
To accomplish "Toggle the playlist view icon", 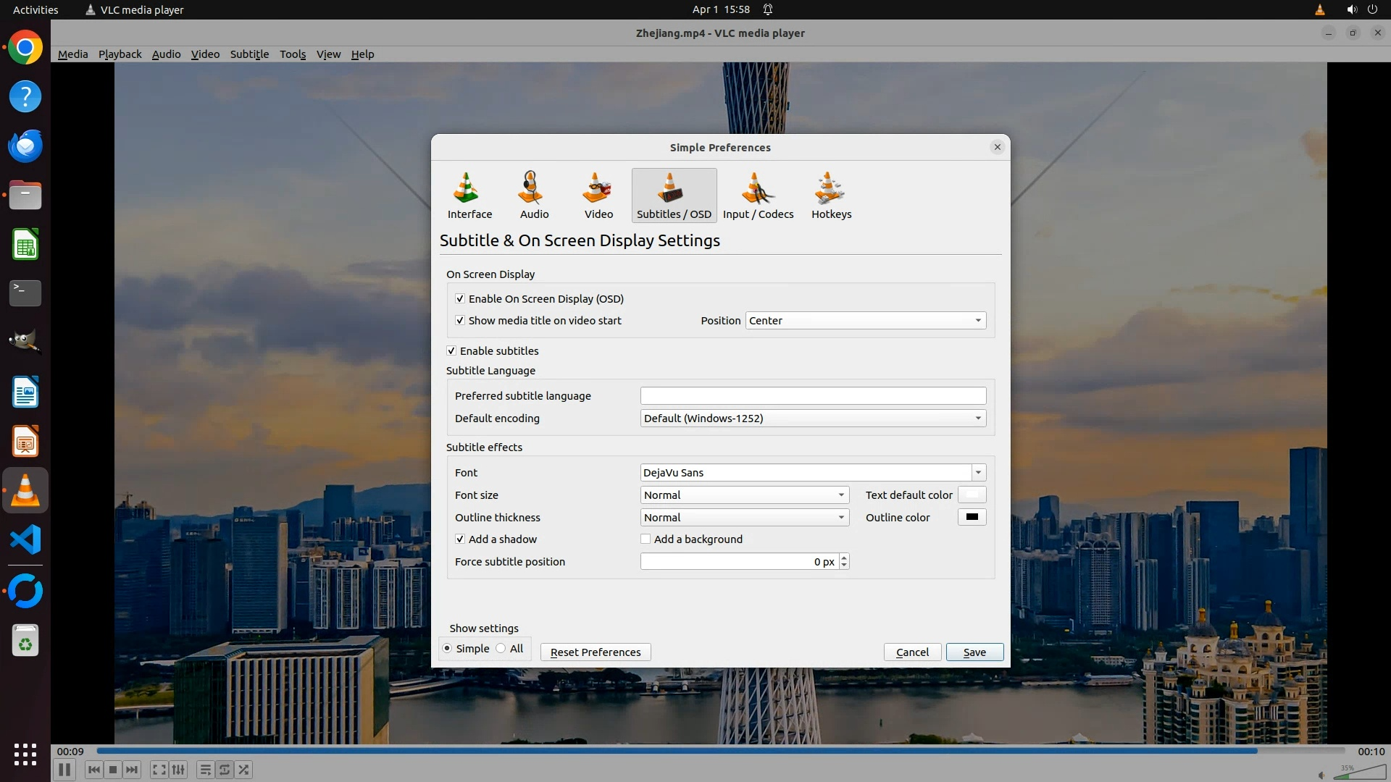I will pos(205,770).
